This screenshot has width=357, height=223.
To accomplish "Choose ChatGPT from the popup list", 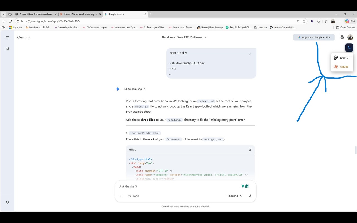I will click(342, 58).
